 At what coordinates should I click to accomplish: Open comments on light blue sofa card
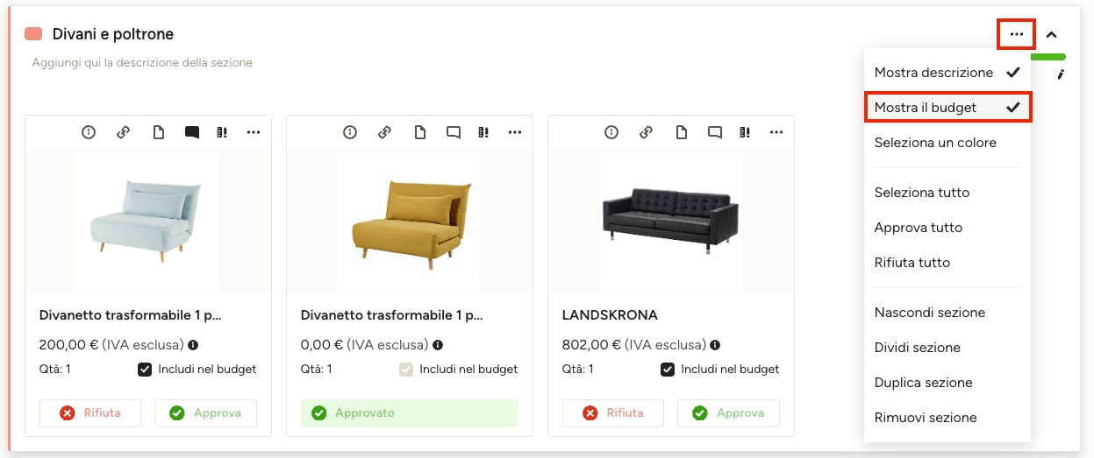[192, 132]
